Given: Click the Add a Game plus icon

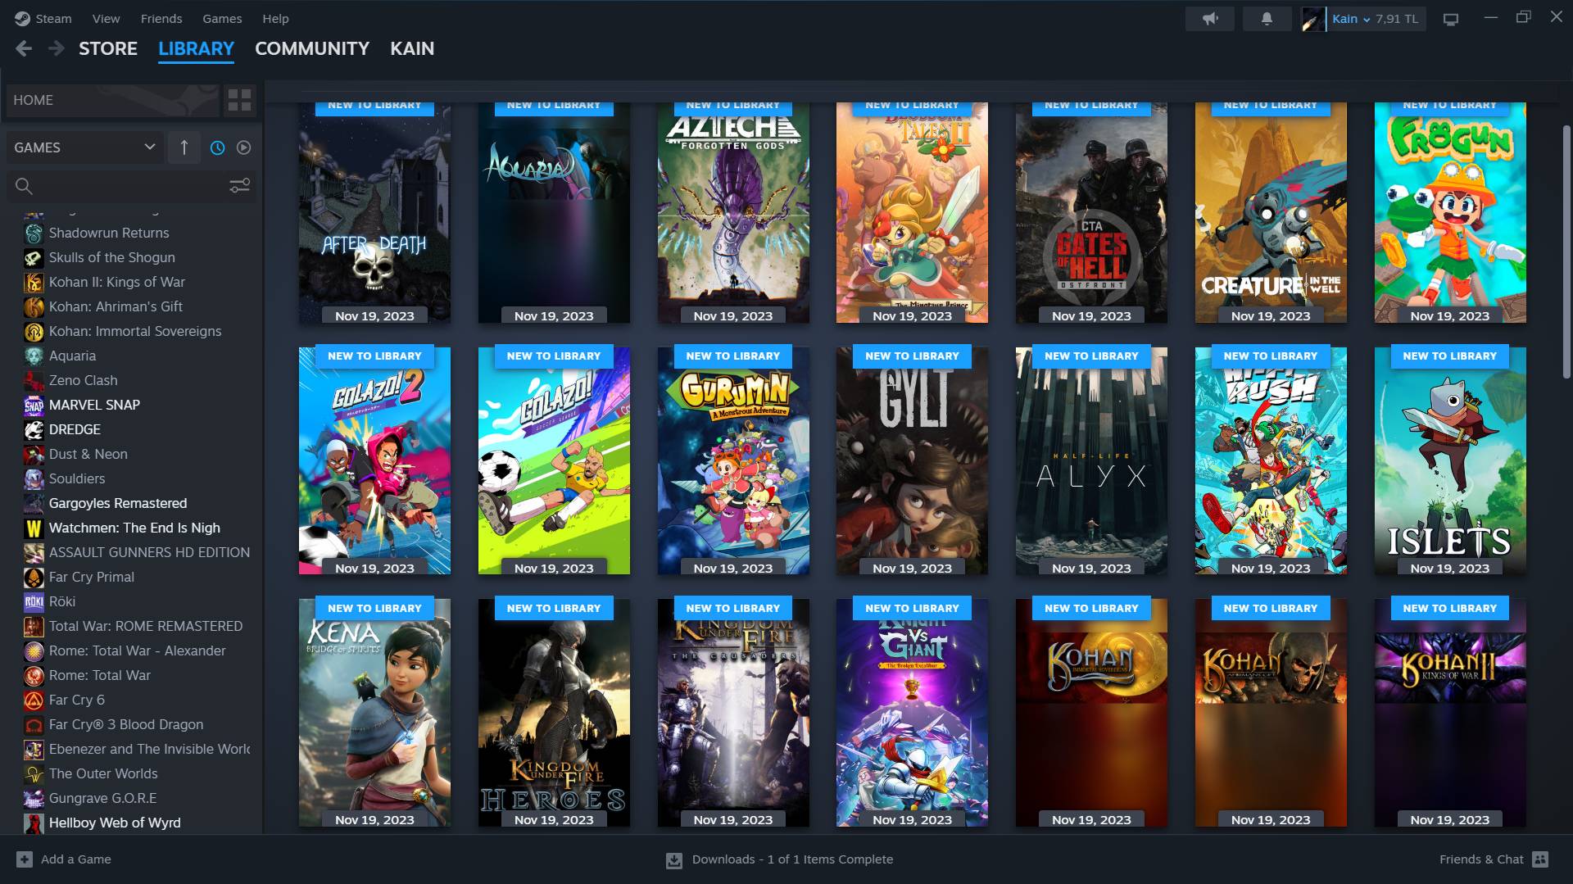Looking at the screenshot, I should tap(25, 859).
